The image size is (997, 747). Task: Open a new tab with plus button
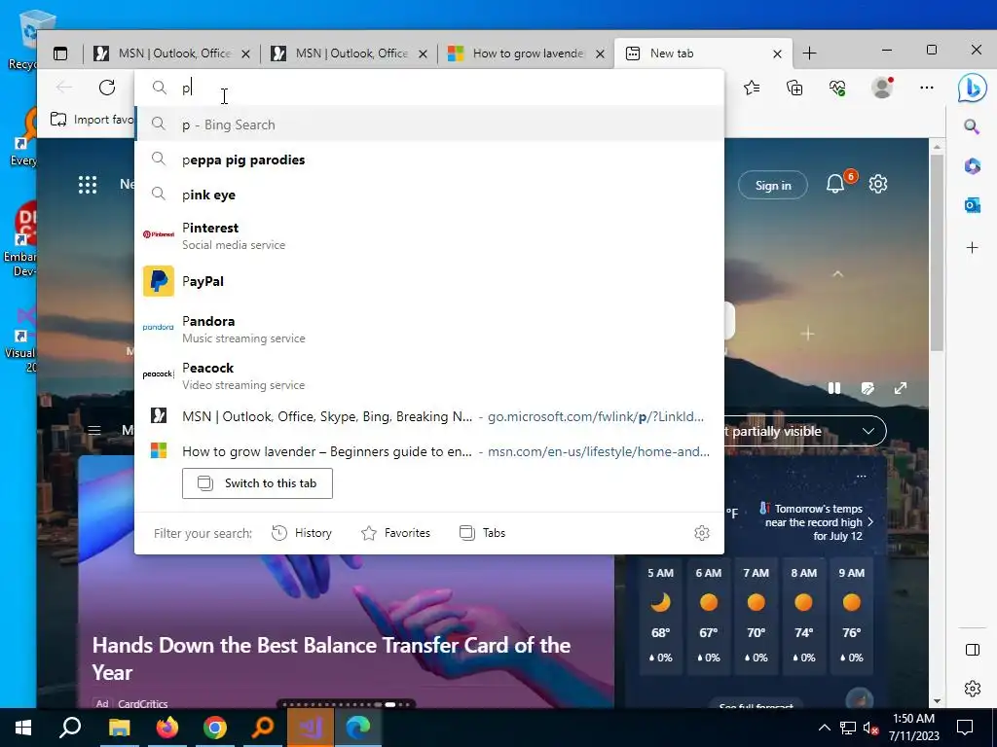pos(809,53)
